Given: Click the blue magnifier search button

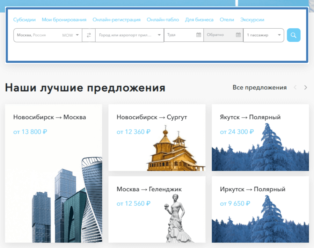Looking at the screenshot, I should coord(293,35).
